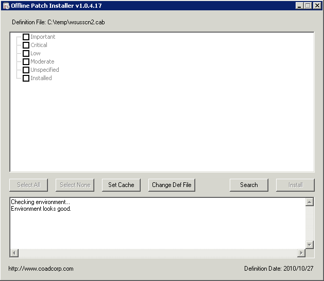Click the 'Environment looks good.' log line
The width and height of the screenshot is (324, 281).
click(41, 209)
